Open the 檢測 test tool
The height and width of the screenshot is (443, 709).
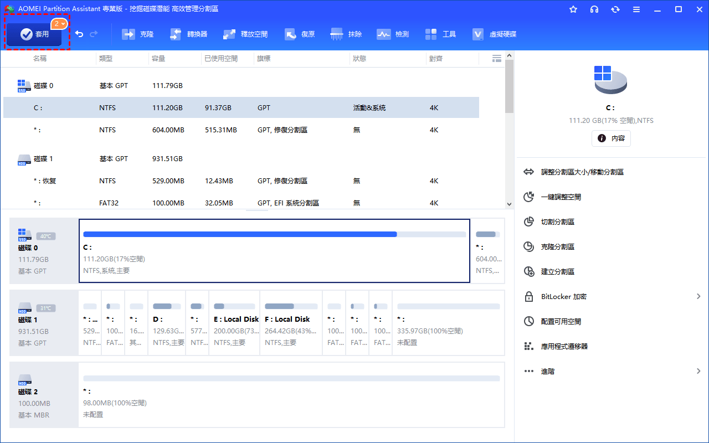(393, 34)
